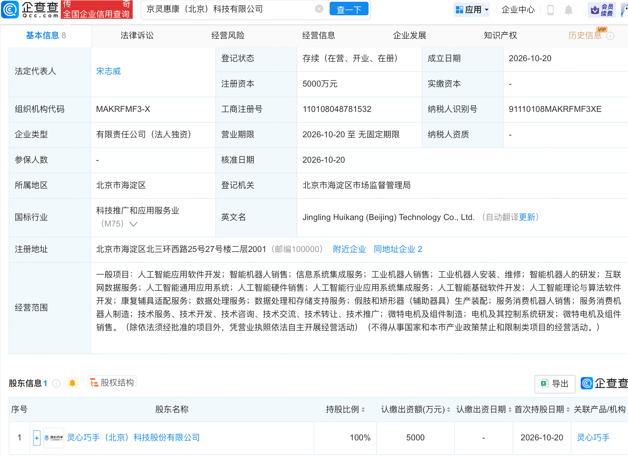Click the 灵心巧手 company logo thumbnail
This screenshot has width=628, height=456.
[54, 438]
